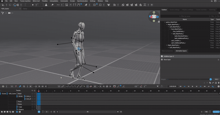Collapse the thigh_MainPoint_r tree node
This screenshot has height=115, width=220.
pyautogui.click(x=167, y=24)
